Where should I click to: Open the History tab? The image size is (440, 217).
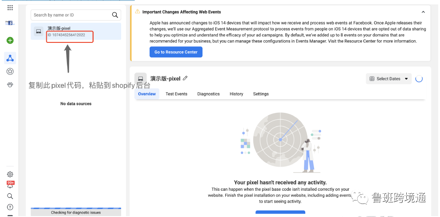[x=236, y=94]
